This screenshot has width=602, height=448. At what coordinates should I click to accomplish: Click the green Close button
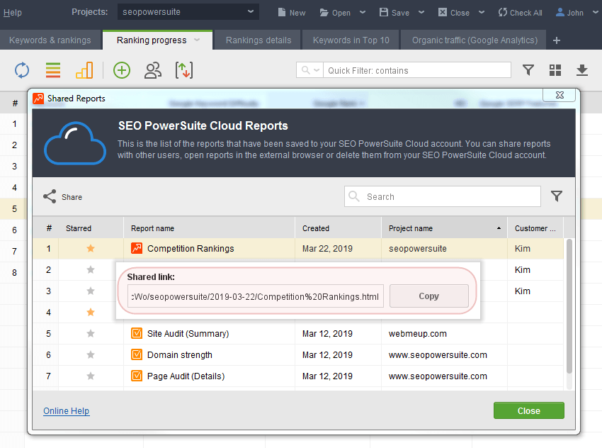(x=528, y=410)
